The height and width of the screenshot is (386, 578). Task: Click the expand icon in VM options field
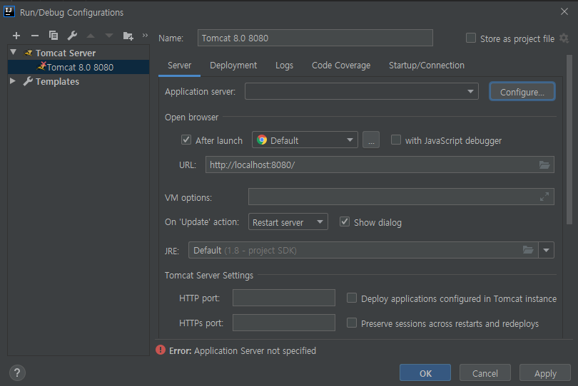545,197
